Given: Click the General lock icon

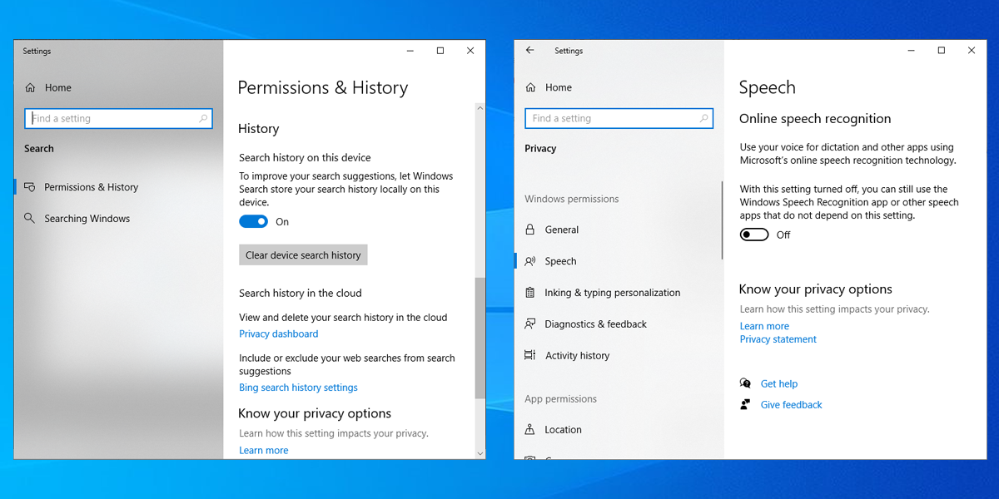Looking at the screenshot, I should point(530,230).
